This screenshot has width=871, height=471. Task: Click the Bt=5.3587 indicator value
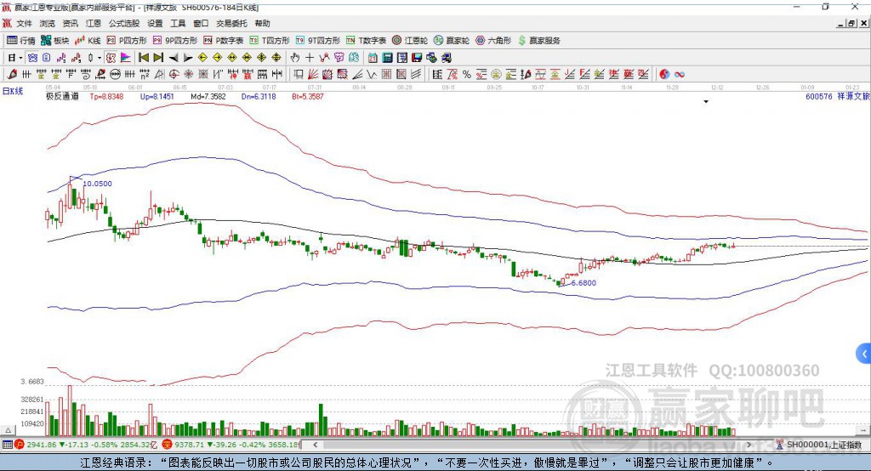[308, 96]
